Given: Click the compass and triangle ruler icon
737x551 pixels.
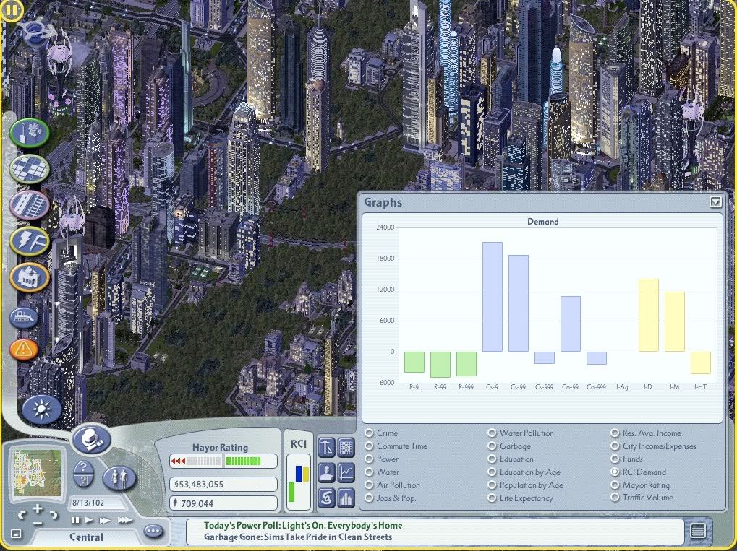Looking at the screenshot, I should (x=327, y=447).
